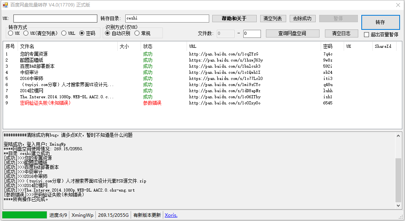405x221 pixels.
Task: Click the log panel scroll-up arrow
Action: coord(398,135)
